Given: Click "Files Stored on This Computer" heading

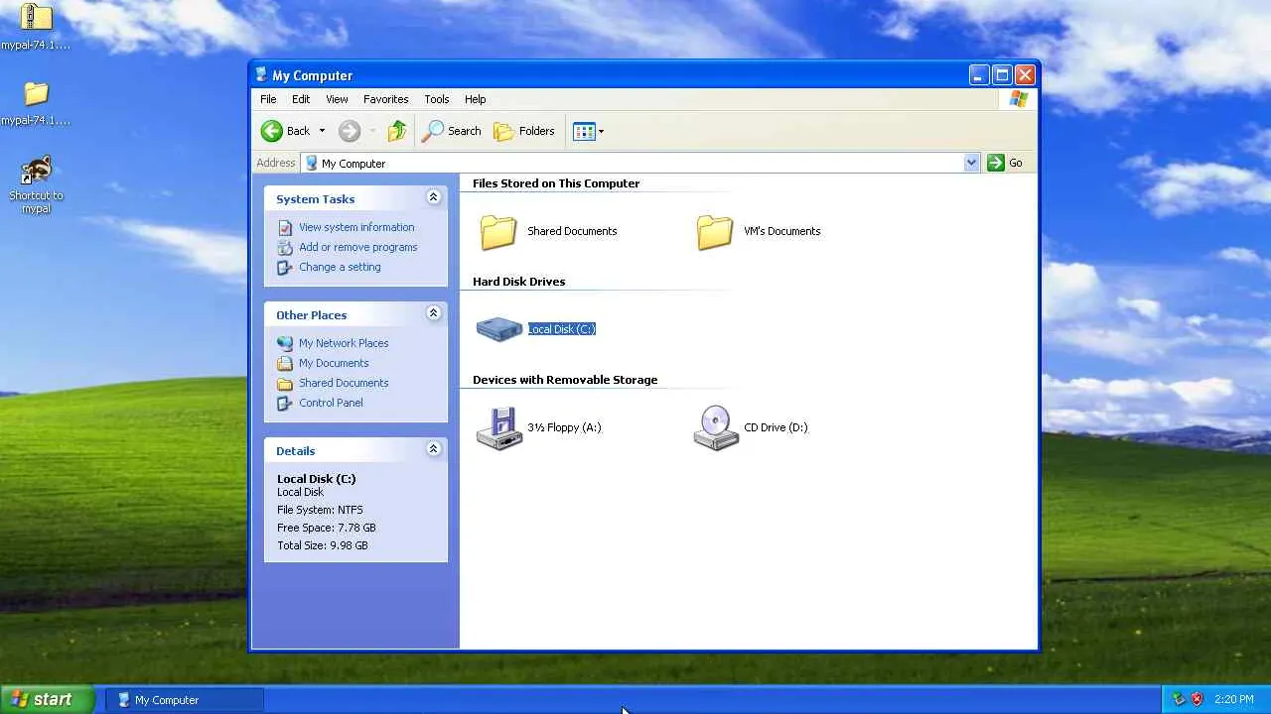Looking at the screenshot, I should click(x=556, y=183).
